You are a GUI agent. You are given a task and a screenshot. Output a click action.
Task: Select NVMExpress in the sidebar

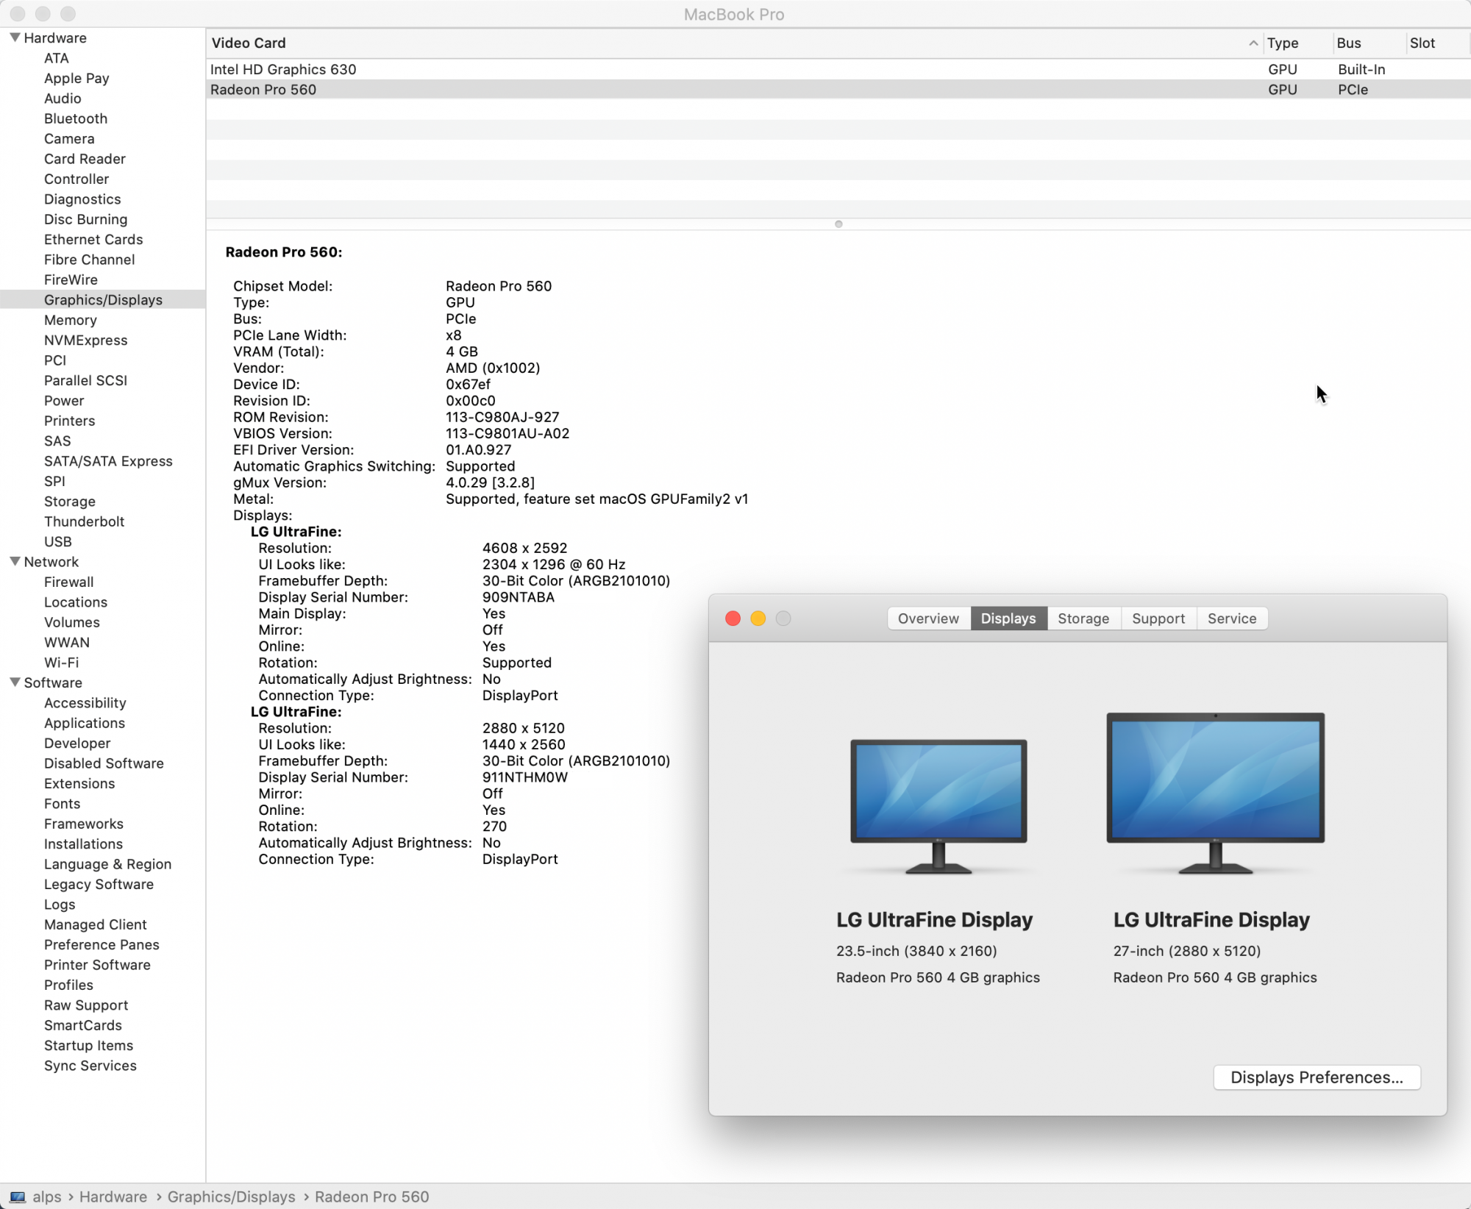click(x=86, y=340)
